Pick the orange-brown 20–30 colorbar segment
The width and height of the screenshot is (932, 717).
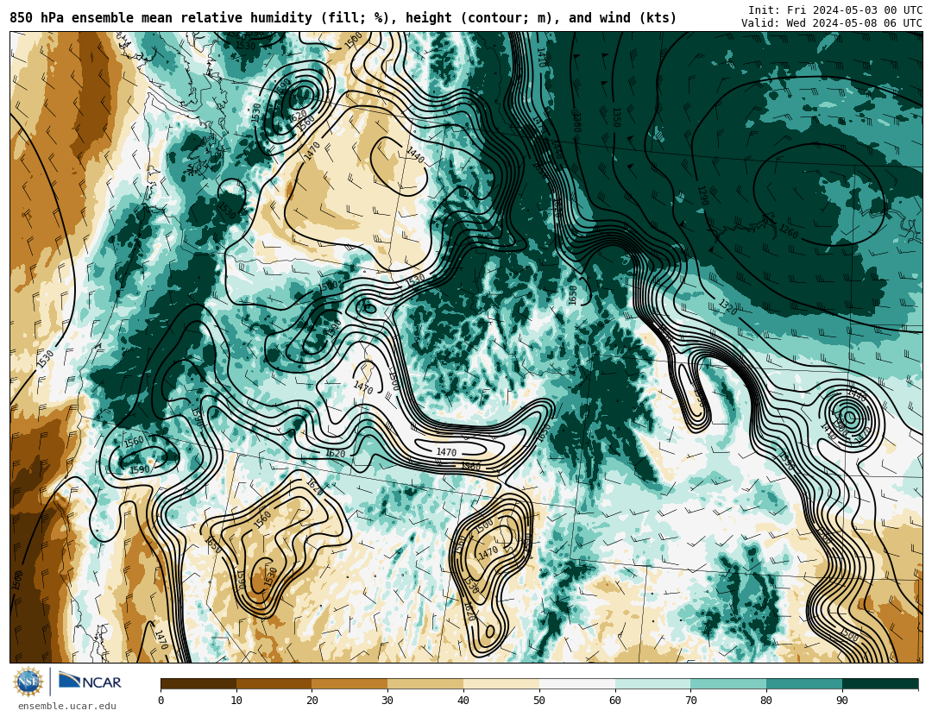point(349,684)
